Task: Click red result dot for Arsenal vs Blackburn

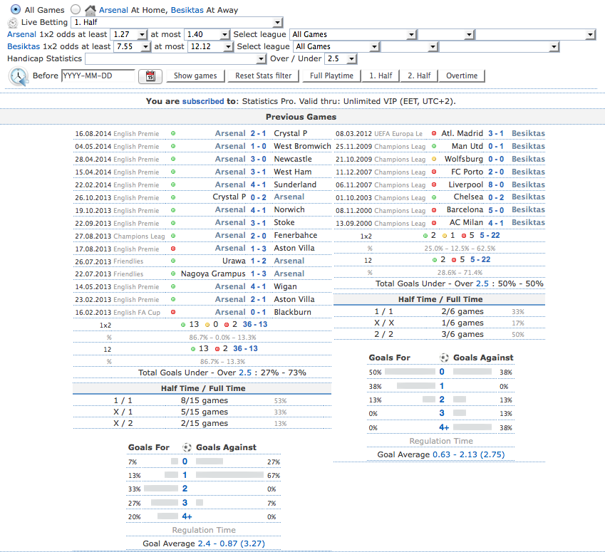Action: pyautogui.click(x=173, y=312)
